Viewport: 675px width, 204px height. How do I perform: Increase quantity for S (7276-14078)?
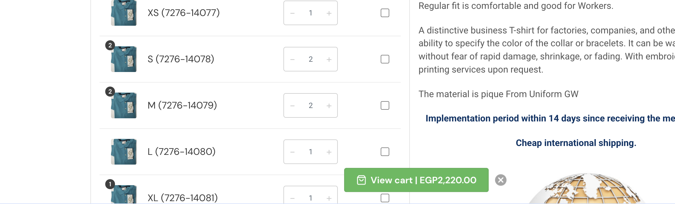pyautogui.click(x=329, y=59)
